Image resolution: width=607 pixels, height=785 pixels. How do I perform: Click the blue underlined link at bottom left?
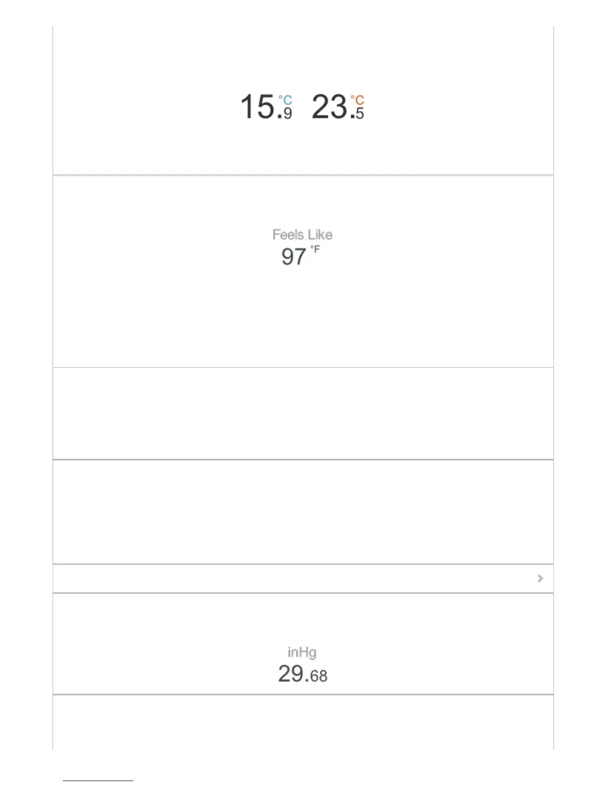click(98, 780)
